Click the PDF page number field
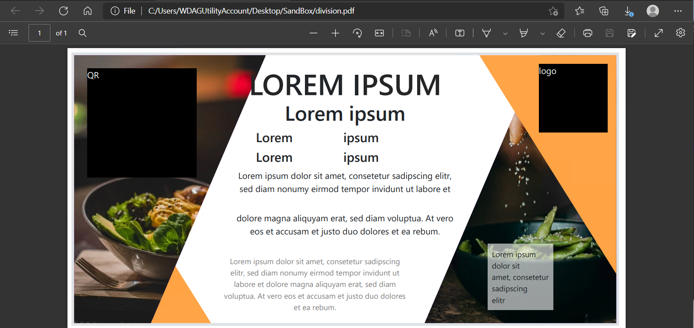The width and height of the screenshot is (694, 328). [x=39, y=33]
